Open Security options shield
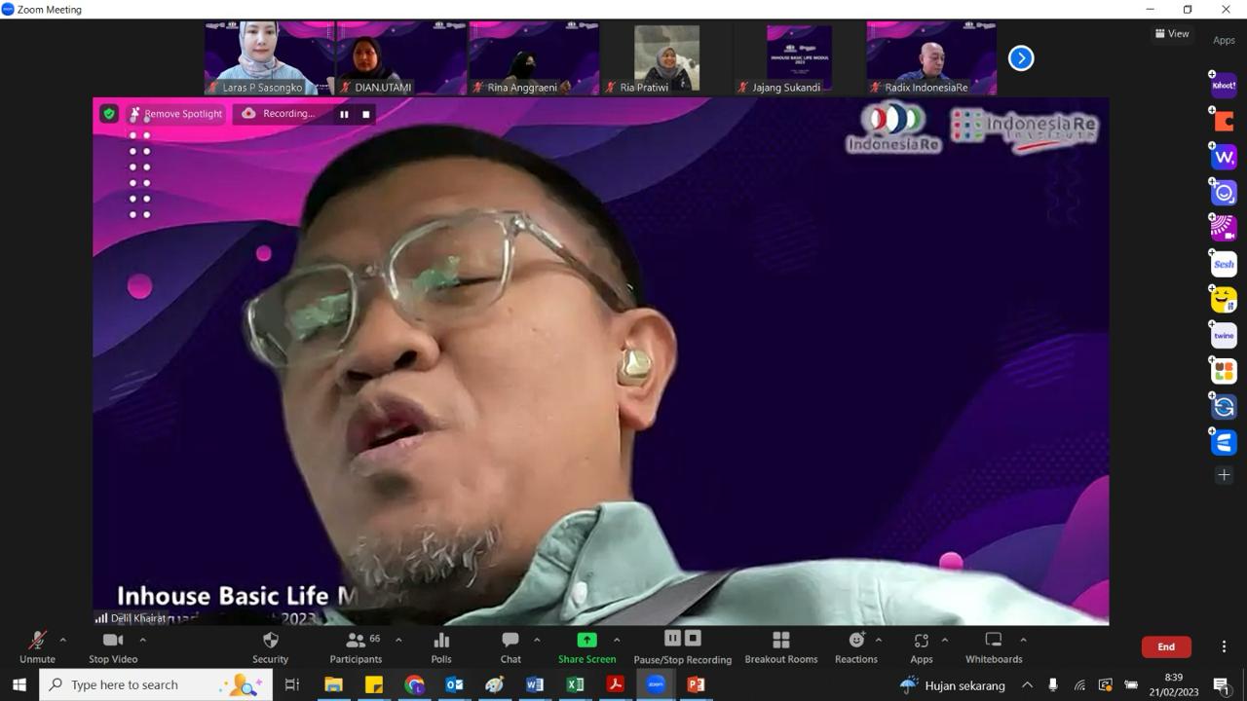 coord(271,647)
